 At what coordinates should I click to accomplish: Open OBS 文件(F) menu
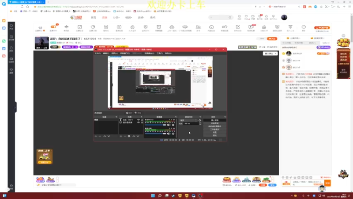pos(98,53)
